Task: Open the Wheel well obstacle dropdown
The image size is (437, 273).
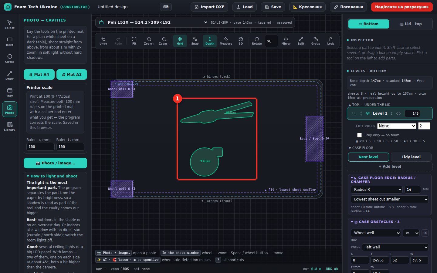Action: (x=376, y=233)
